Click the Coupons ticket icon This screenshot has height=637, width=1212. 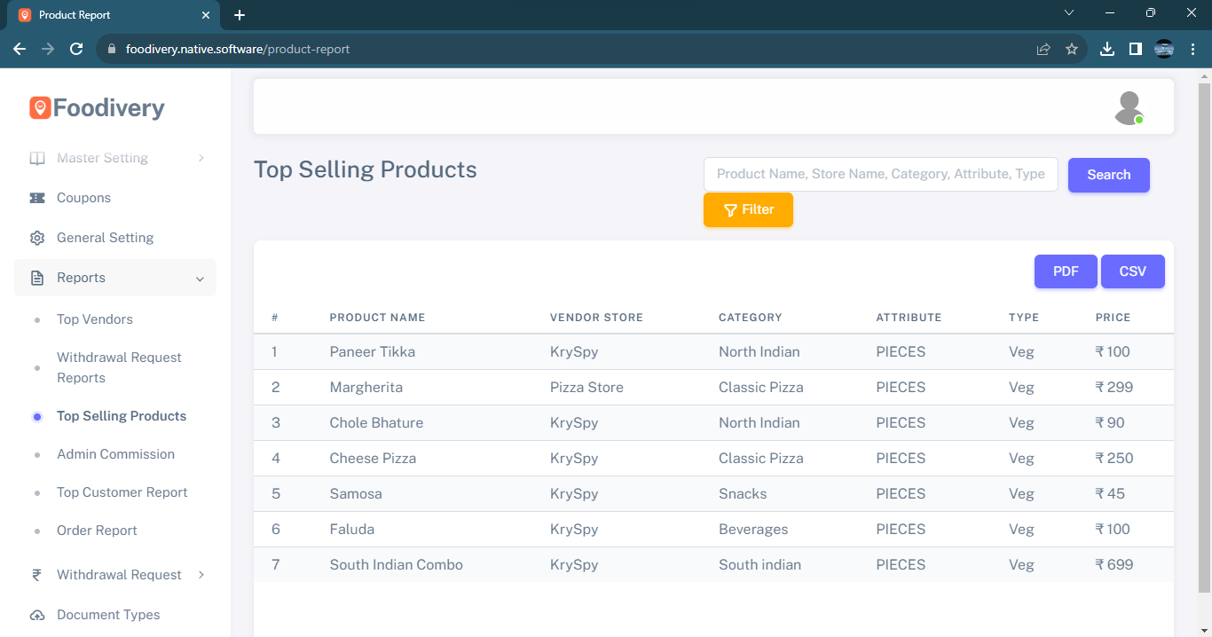[37, 198]
